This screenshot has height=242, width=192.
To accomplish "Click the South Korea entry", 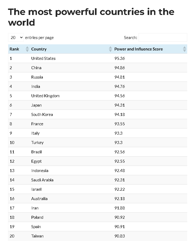I will [x=42, y=115].
